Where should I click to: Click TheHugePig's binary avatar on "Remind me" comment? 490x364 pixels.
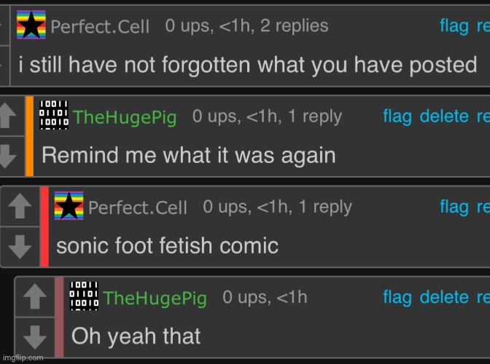coord(54,116)
